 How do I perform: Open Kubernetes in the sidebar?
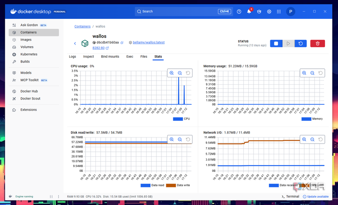[x=34, y=54]
